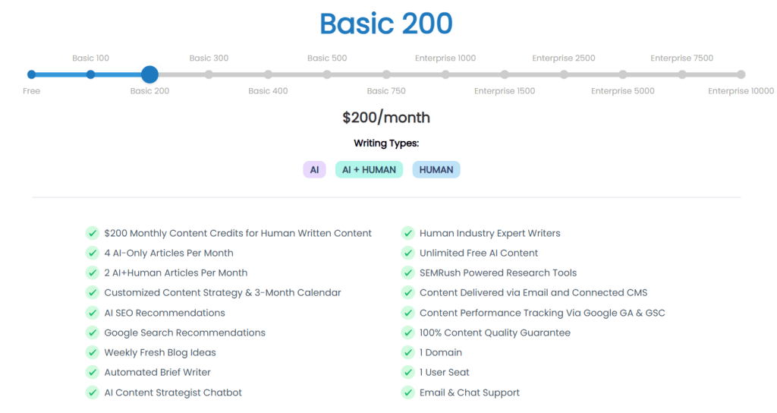Choose the HUMAN writing type badge
Viewport: 777px width, 413px height.
436,169
